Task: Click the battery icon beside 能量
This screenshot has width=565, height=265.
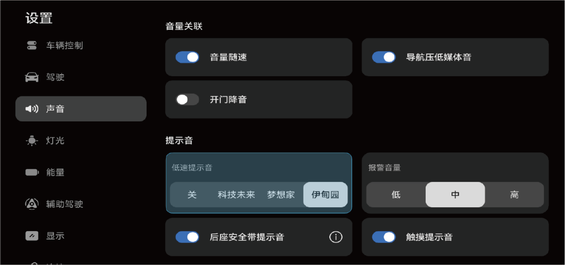Action: (32, 172)
